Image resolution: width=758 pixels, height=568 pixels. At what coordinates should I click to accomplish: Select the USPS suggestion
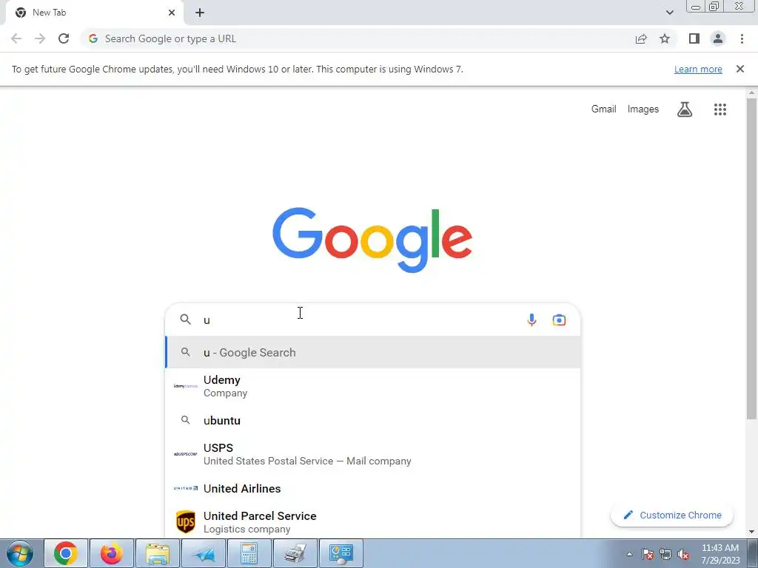point(373,454)
